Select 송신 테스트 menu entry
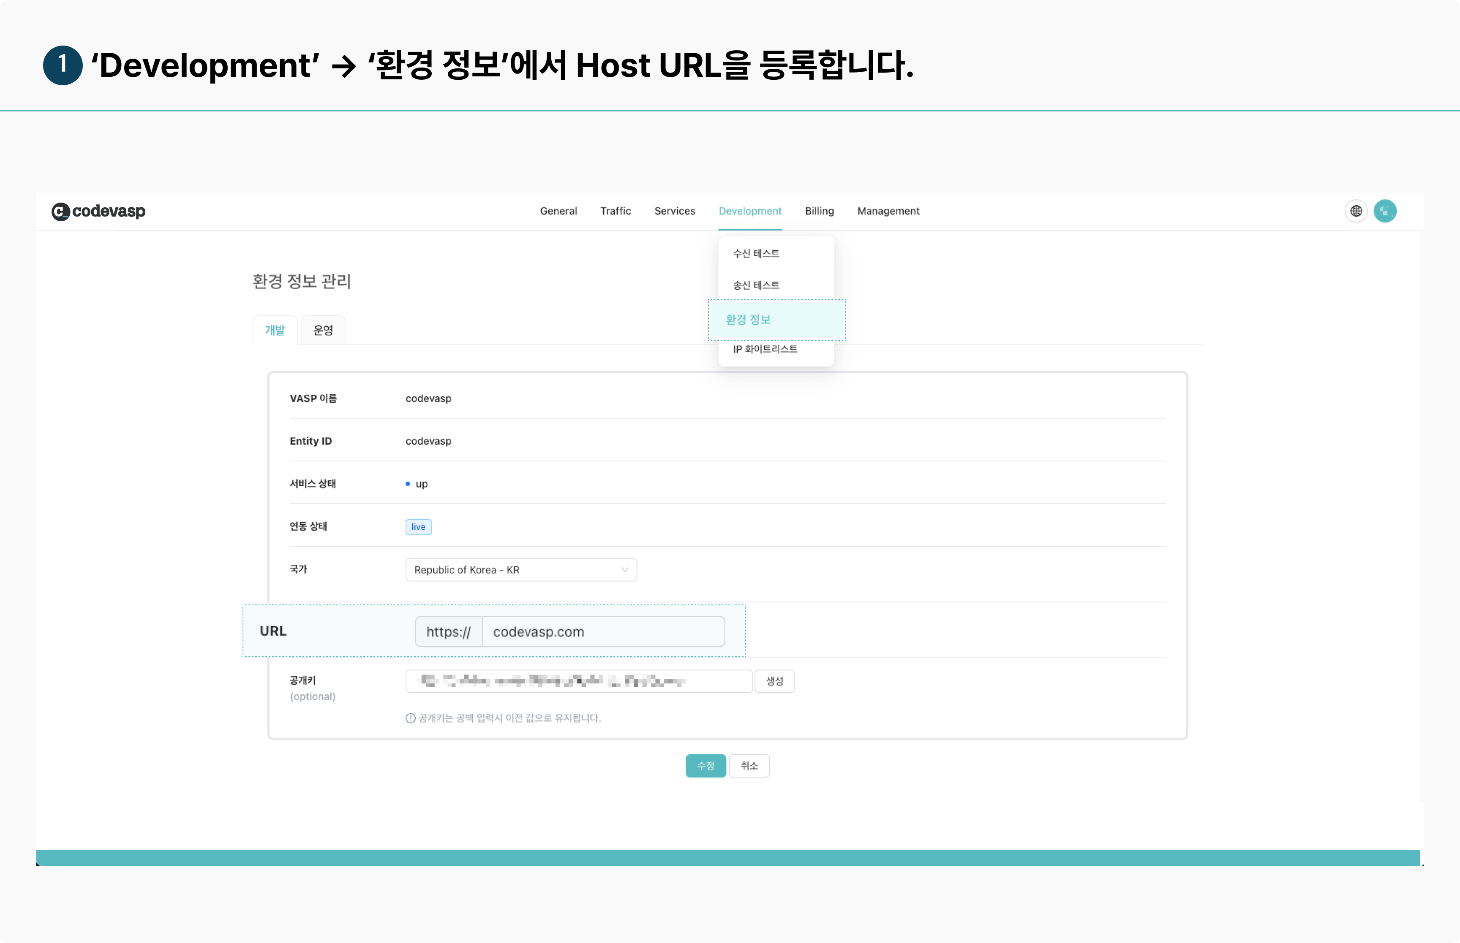The image size is (1460, 943). coord(756,285)
